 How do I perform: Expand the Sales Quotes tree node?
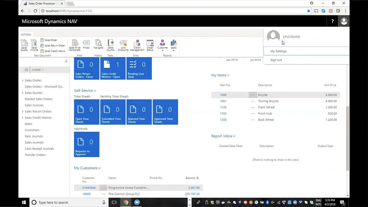[x=23, y=93]
